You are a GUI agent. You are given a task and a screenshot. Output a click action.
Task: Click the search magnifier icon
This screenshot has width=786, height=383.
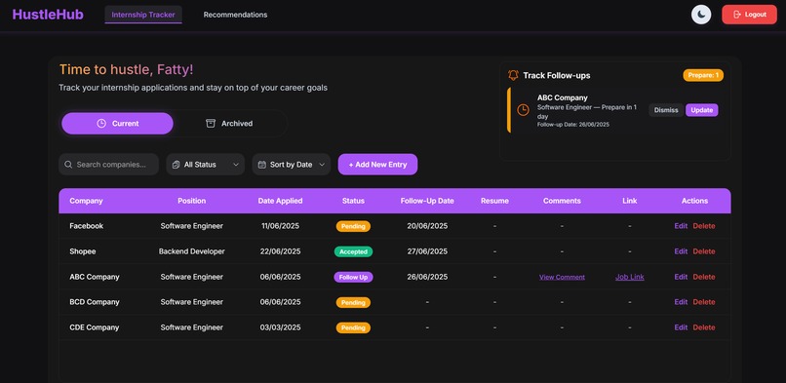[x=68, y=165]
